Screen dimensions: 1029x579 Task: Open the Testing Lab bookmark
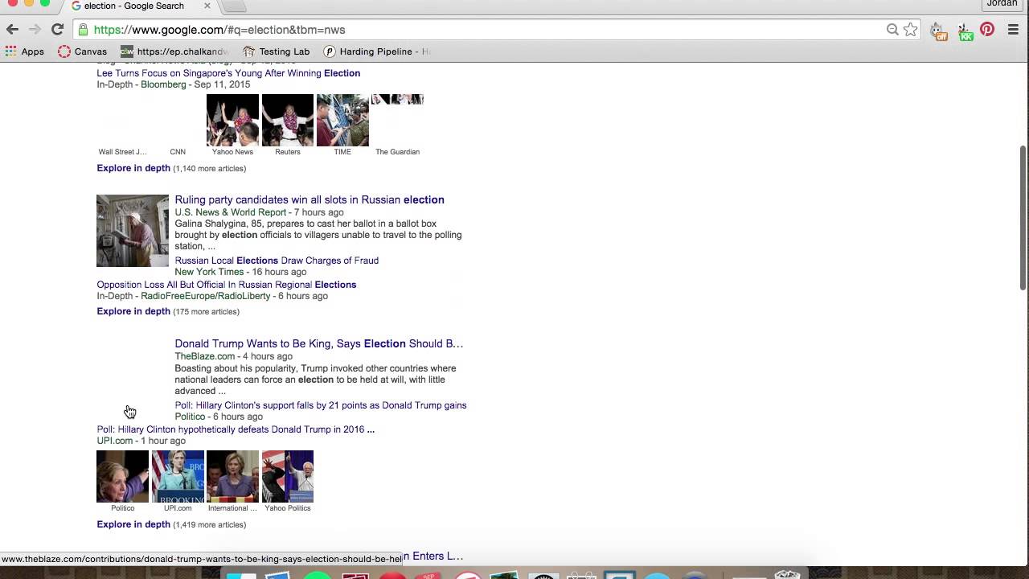[277, 51]
